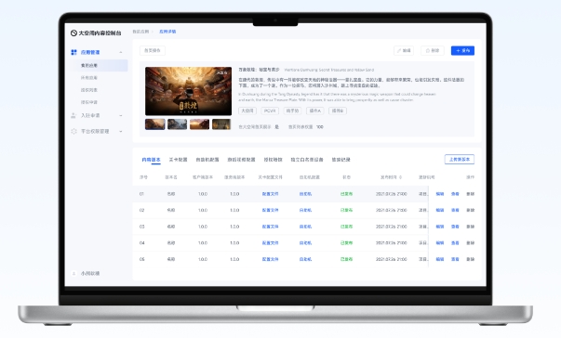Select the second submenu item under 应用管理
Image resolution: width=561 pixels, height=338 pixels.
coord(89,77)
